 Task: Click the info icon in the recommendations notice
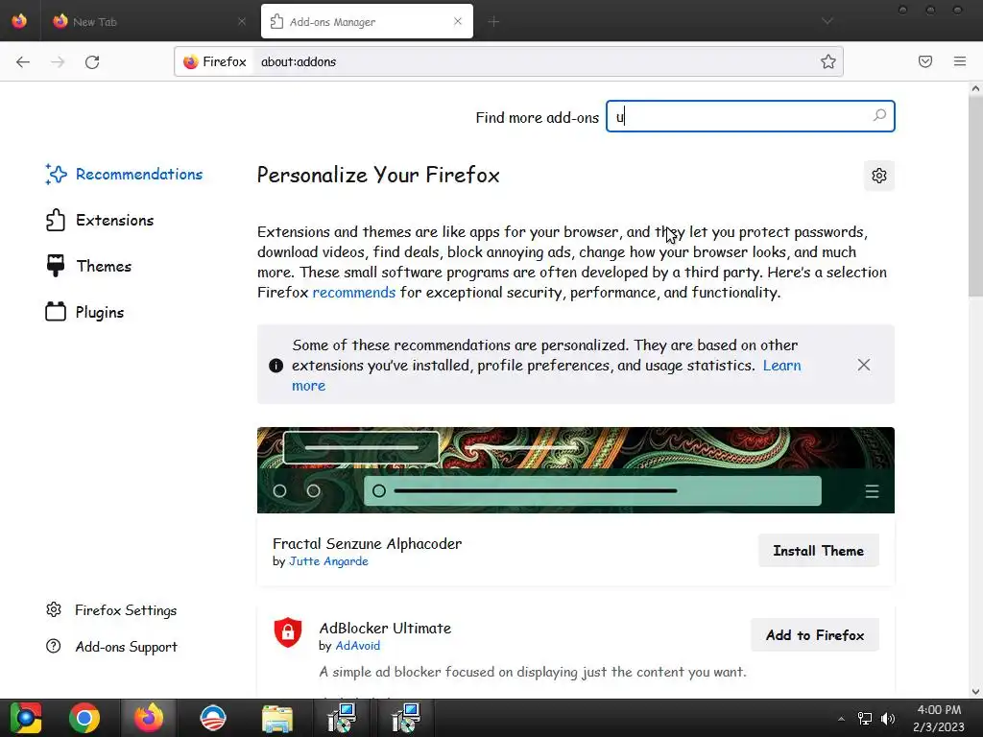coord(276,366)
